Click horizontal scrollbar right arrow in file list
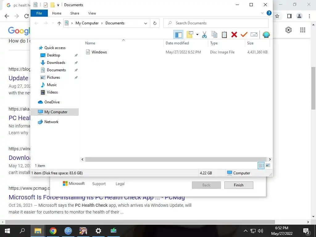The image size is (316, 237). pos(270,160)
